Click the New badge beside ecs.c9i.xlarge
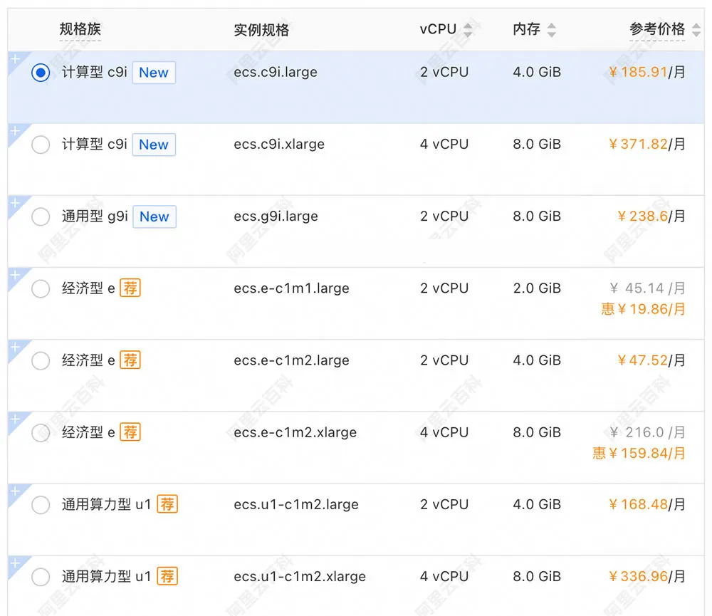Viewport: 712px width, 616px height. click(154, 145)
